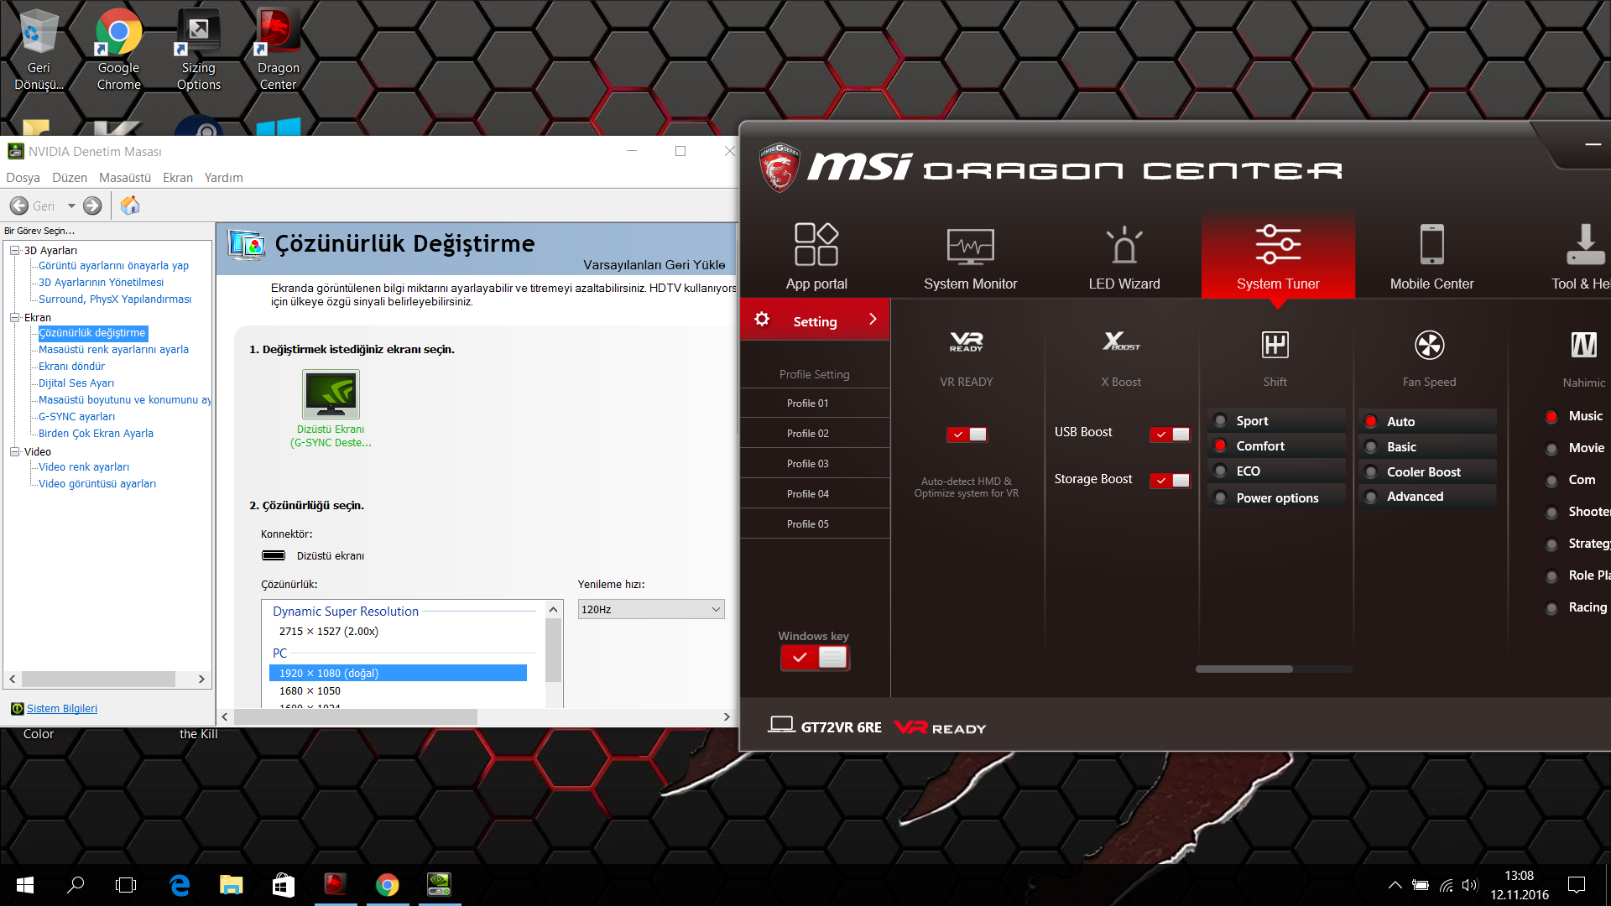Go back in NVIDIA Control Panel
This screenshot has height=906, width=1611.
(x=19, y=206)
